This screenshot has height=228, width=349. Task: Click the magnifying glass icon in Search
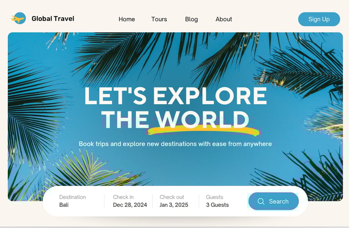261,202
